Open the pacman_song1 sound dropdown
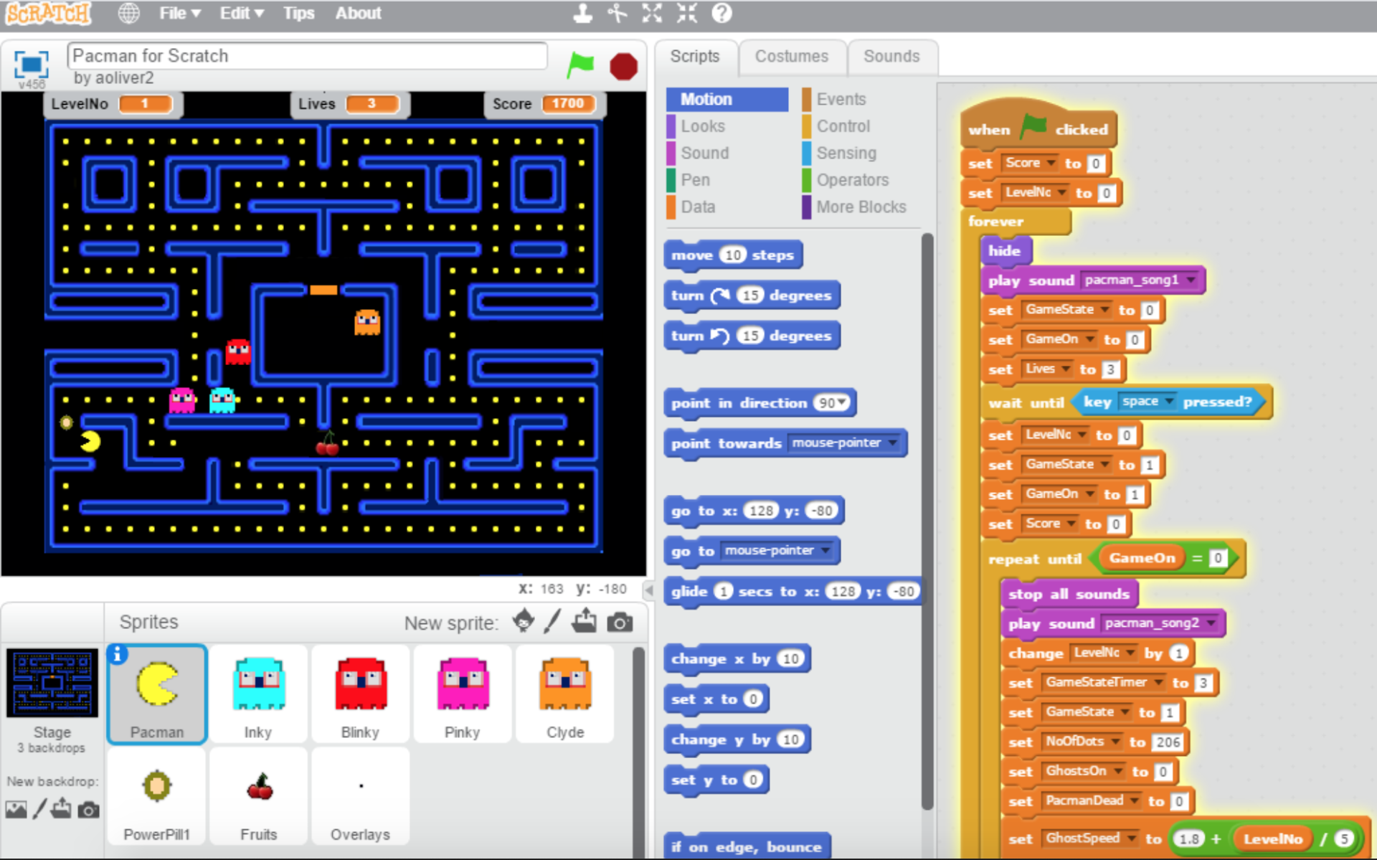This screenshot has width=1377, height=860. (1191, 280)
